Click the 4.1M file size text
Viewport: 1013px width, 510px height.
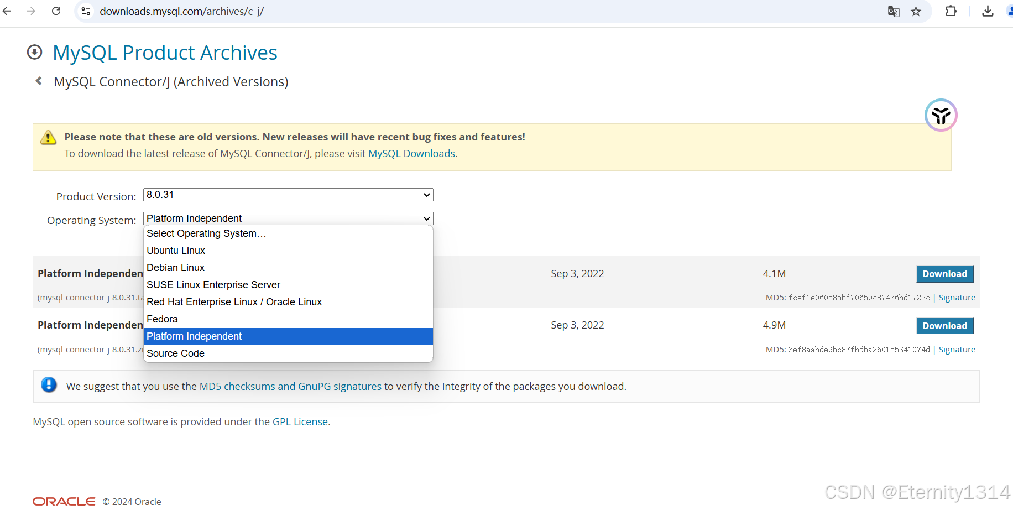click(774, 274)
